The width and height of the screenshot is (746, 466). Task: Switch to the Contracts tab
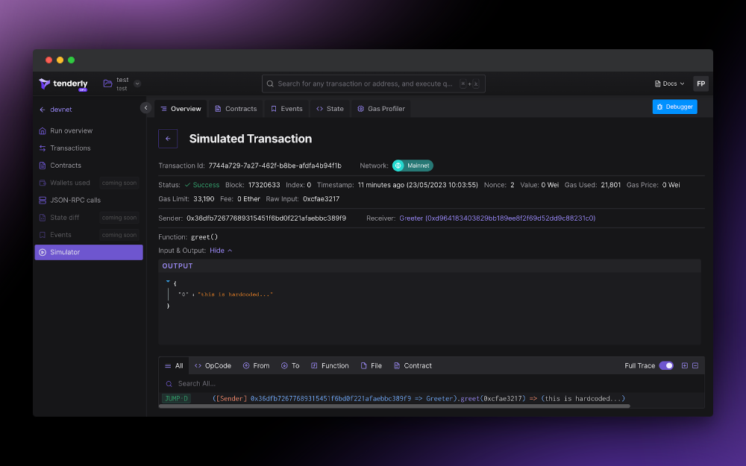[236, 109]
